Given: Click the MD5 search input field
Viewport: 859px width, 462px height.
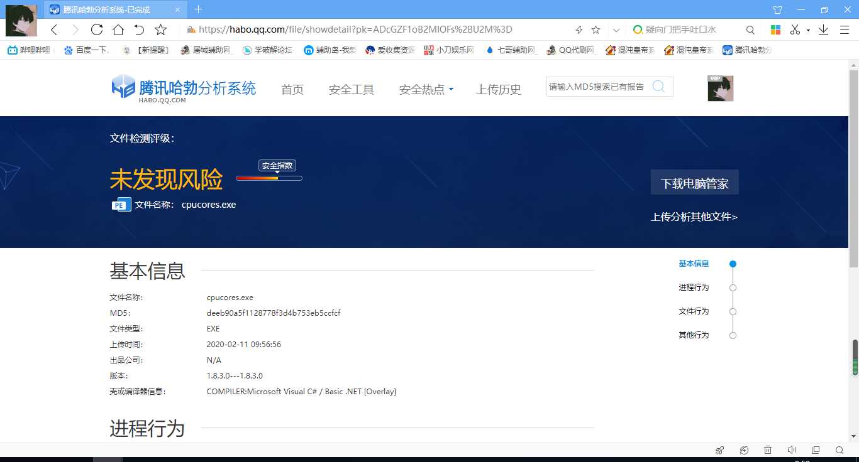Looking at the screenshot, I should coord(597,87).
